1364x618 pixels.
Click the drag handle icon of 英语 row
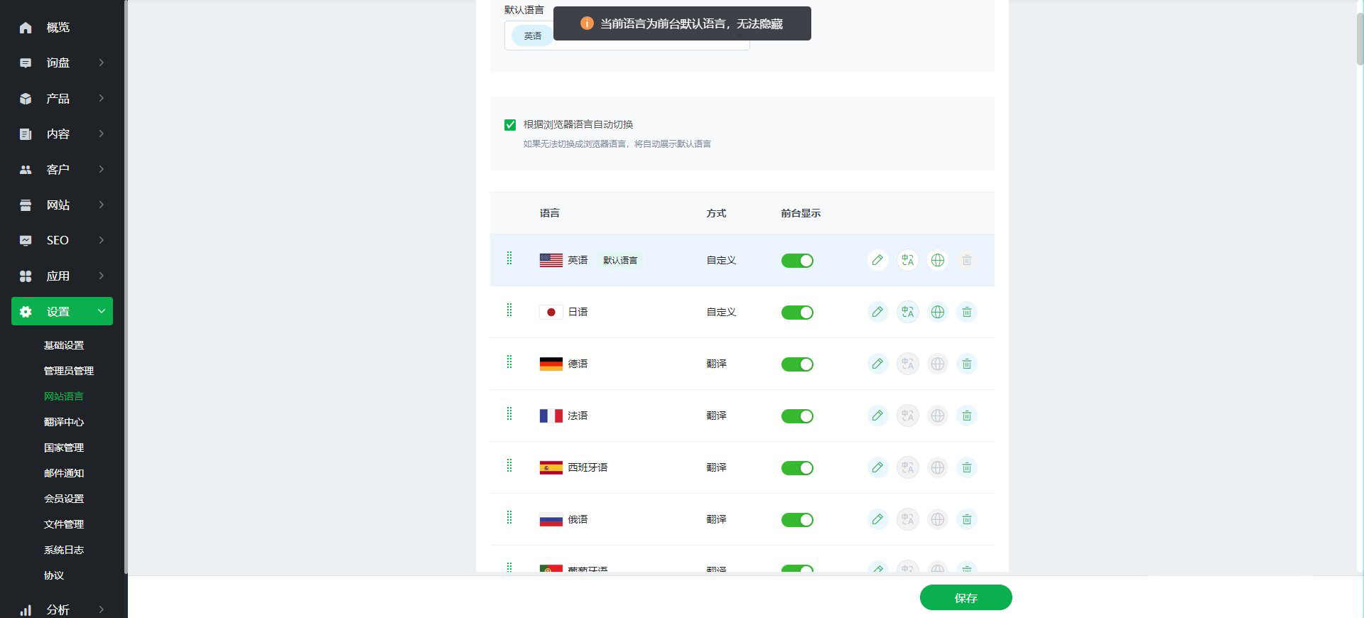coord(509,258)
